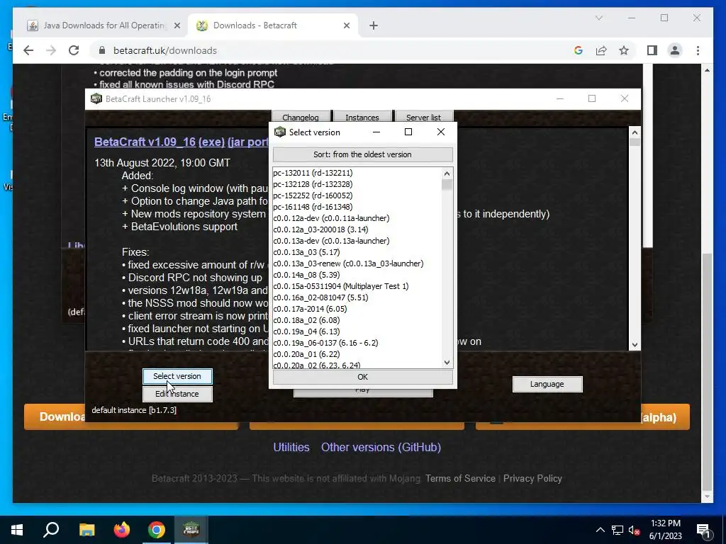Show hidden system tray icons
The image size is (726, 544).
600,530
